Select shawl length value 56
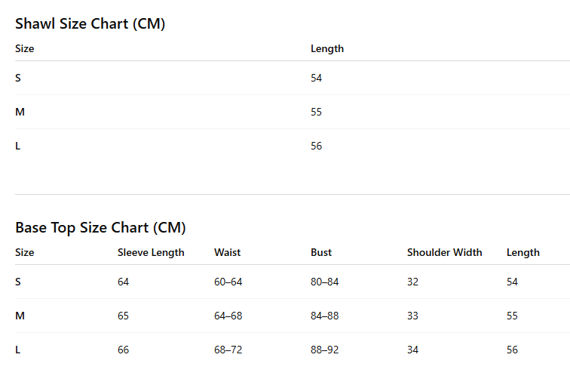Screen dimensions: 570x376 [x=316, y=146]
